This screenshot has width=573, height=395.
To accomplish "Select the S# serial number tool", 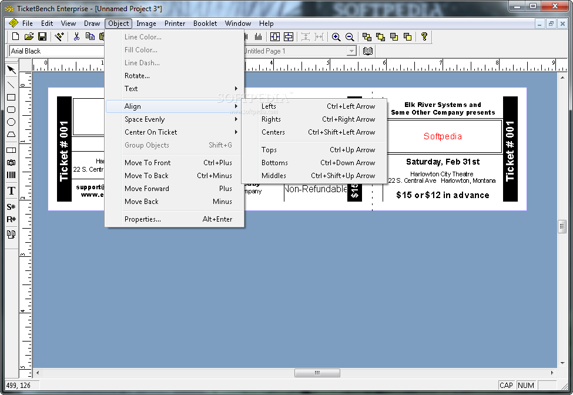I will click(x=11, y=207).
